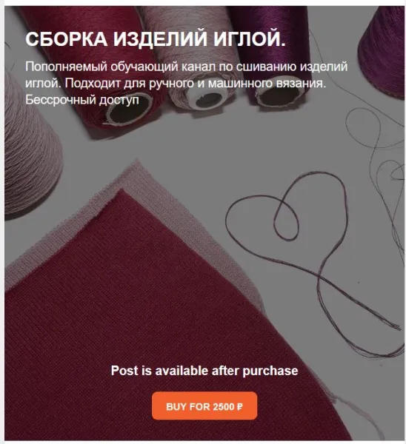Click the pale pink spool's white core
Image resolution: width=406 pixels, height=444 pixels.
pyautogui.click(x=209, y=100)
